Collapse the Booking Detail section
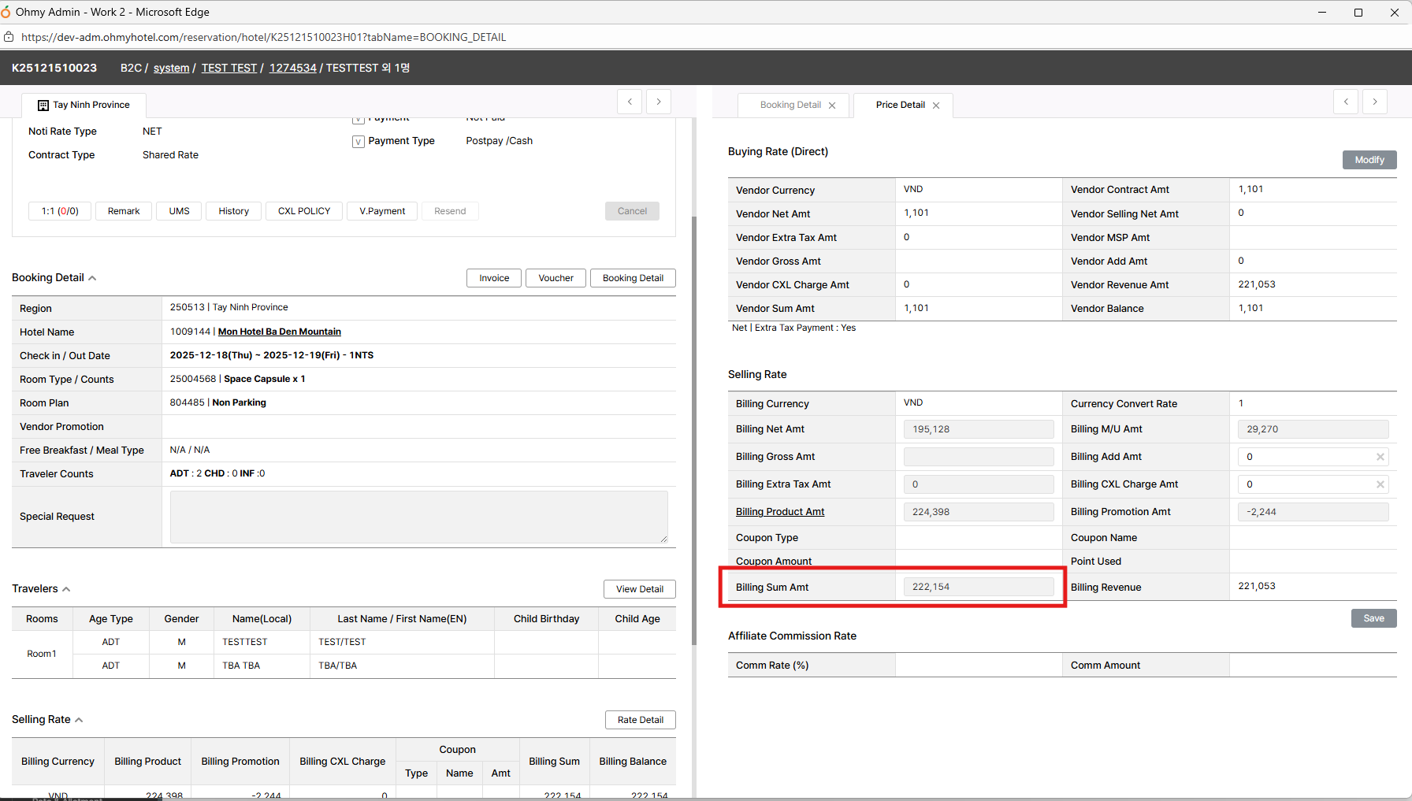Image resolution: width=1412 pixels, height=801 pixels. pos(92,278)
